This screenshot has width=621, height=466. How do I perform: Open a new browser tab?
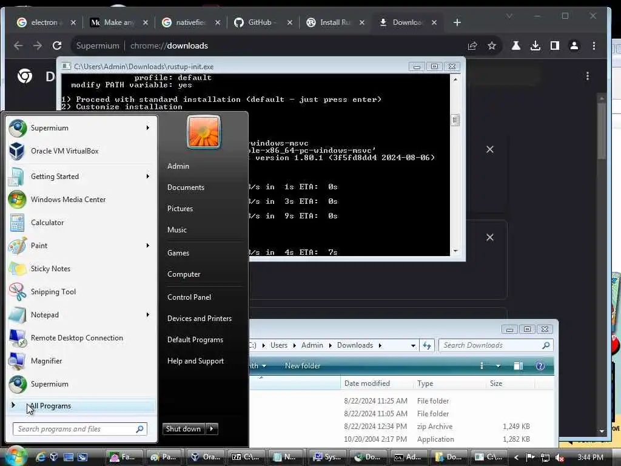click(x=457, y=22)
